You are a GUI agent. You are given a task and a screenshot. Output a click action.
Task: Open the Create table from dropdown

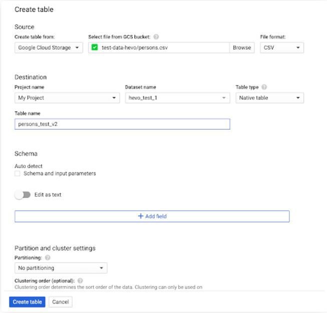pyautogui.click(x=49, y=48)
